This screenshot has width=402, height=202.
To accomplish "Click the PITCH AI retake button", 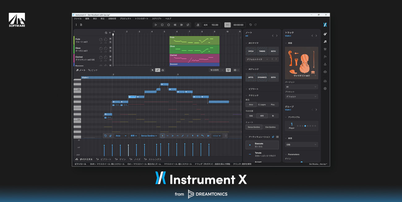I will pos(251,51).
